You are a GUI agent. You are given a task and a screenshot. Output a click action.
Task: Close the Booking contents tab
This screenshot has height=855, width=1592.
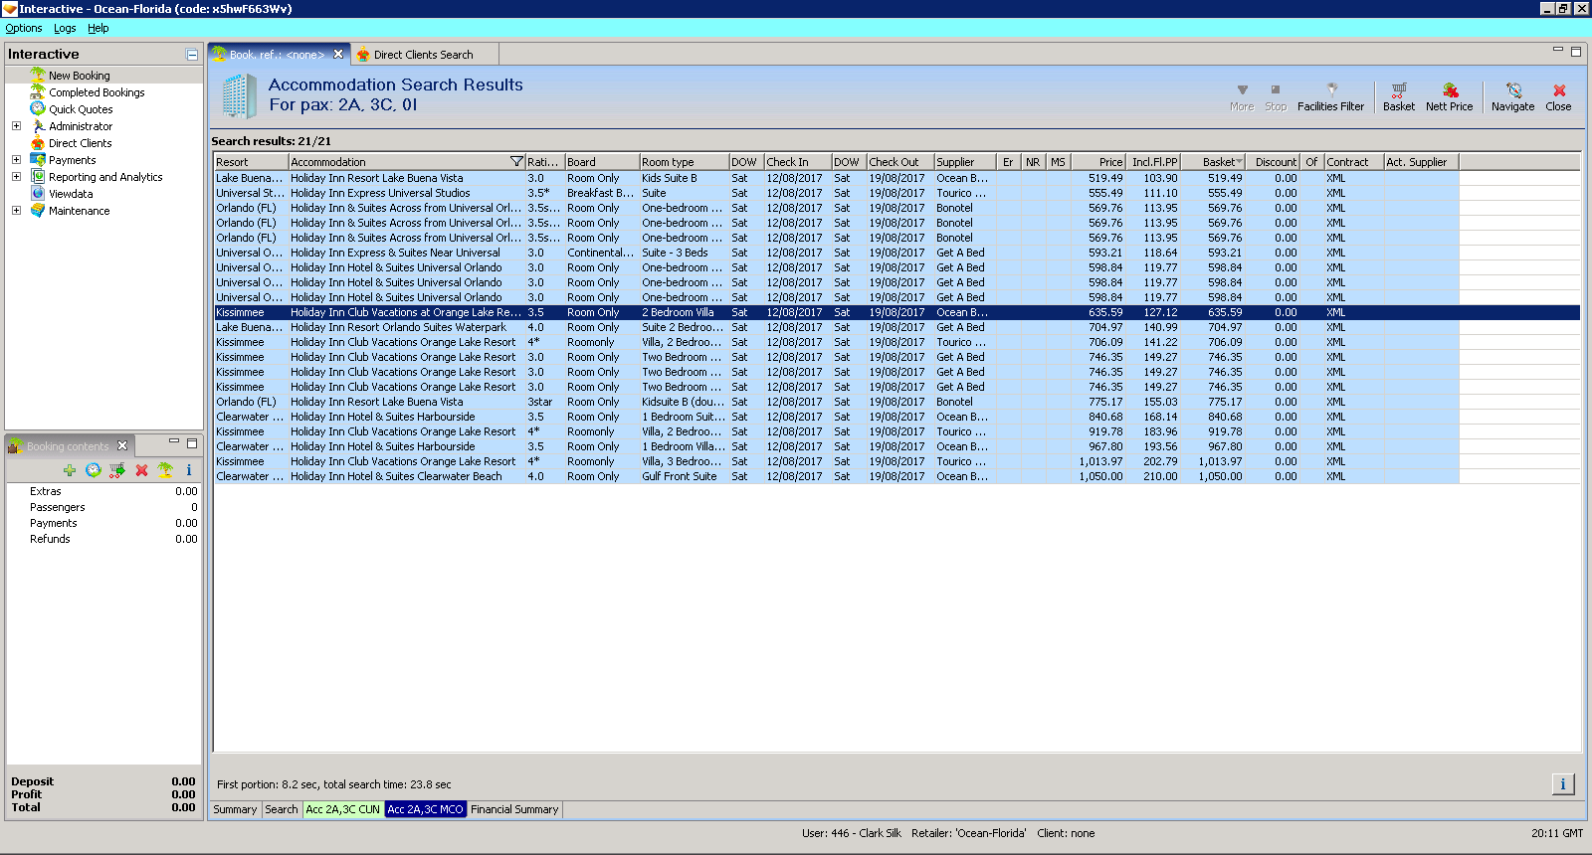tap(122, 445)
